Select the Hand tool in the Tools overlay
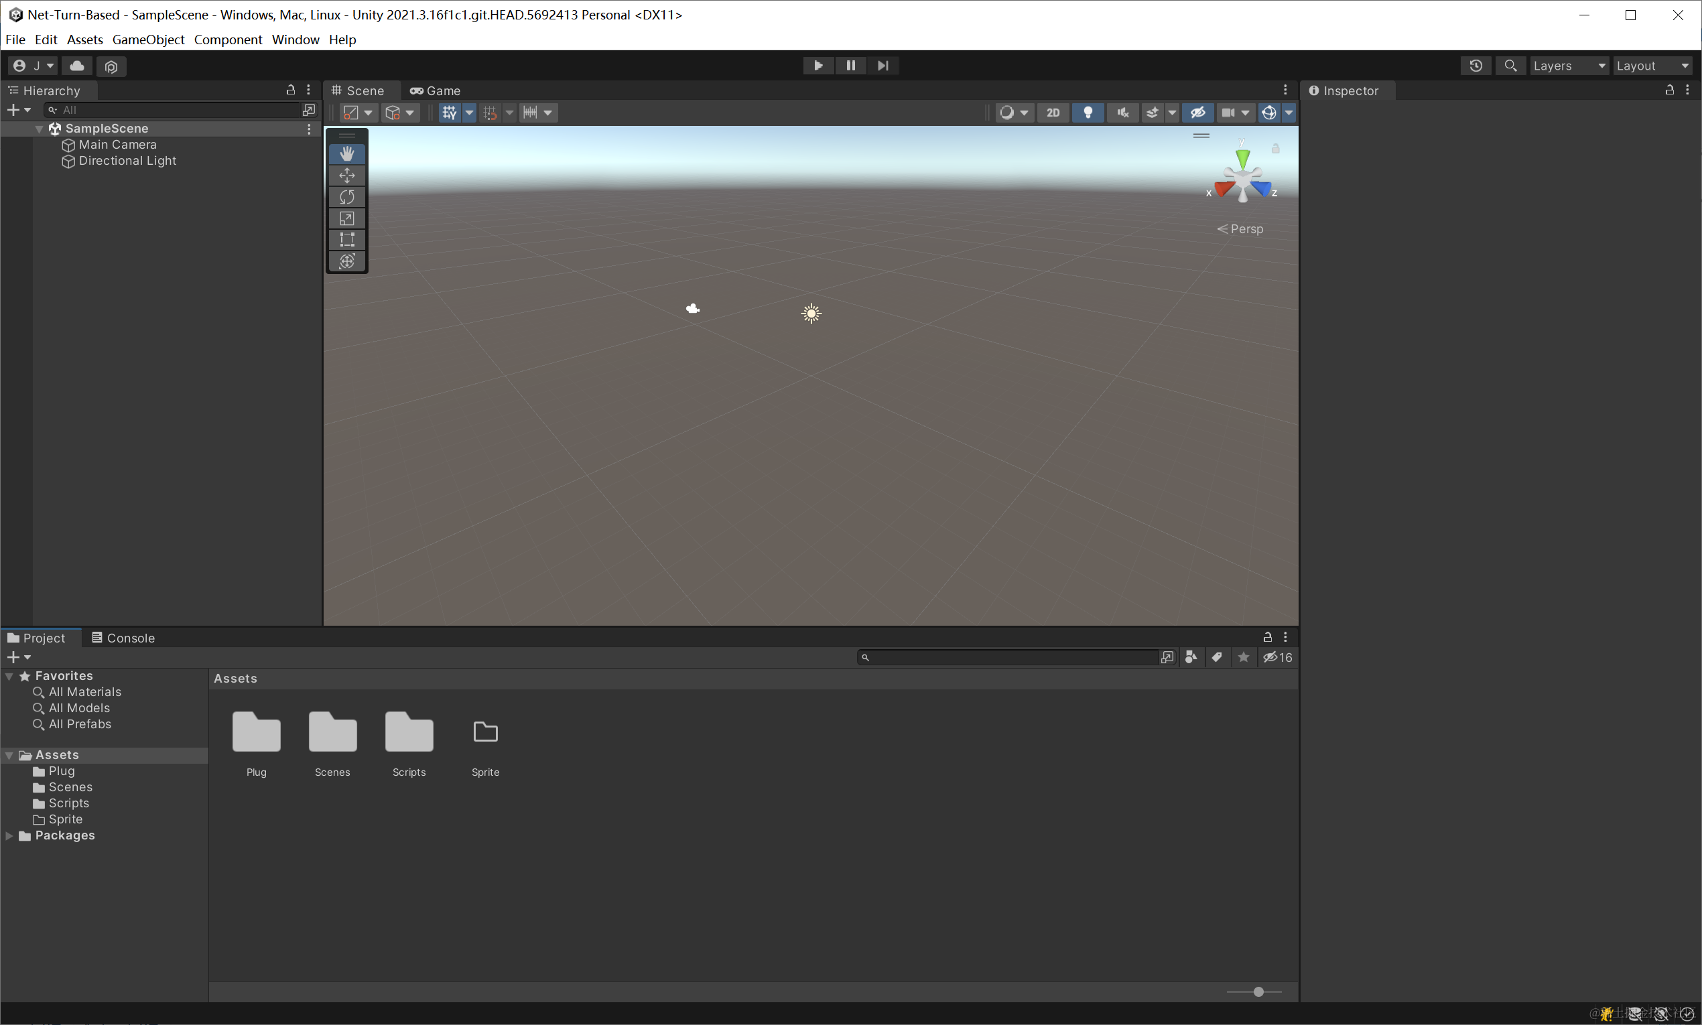This screenshot has height=1025, width=1702. click(x=346, y=153)
